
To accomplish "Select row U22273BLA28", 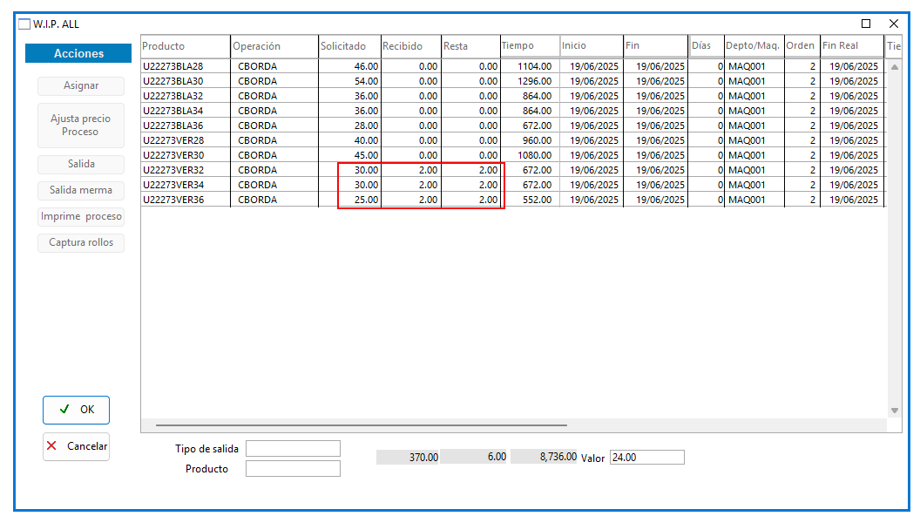I will point(512,66).
